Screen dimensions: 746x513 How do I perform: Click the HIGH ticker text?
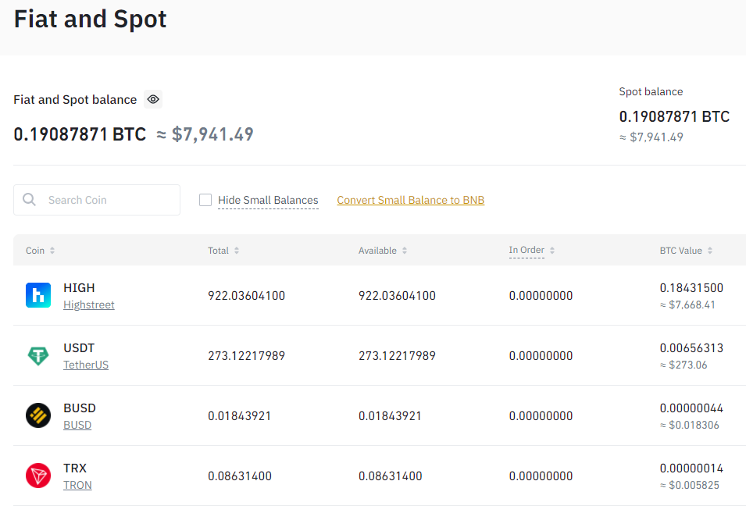pos(79,287)
